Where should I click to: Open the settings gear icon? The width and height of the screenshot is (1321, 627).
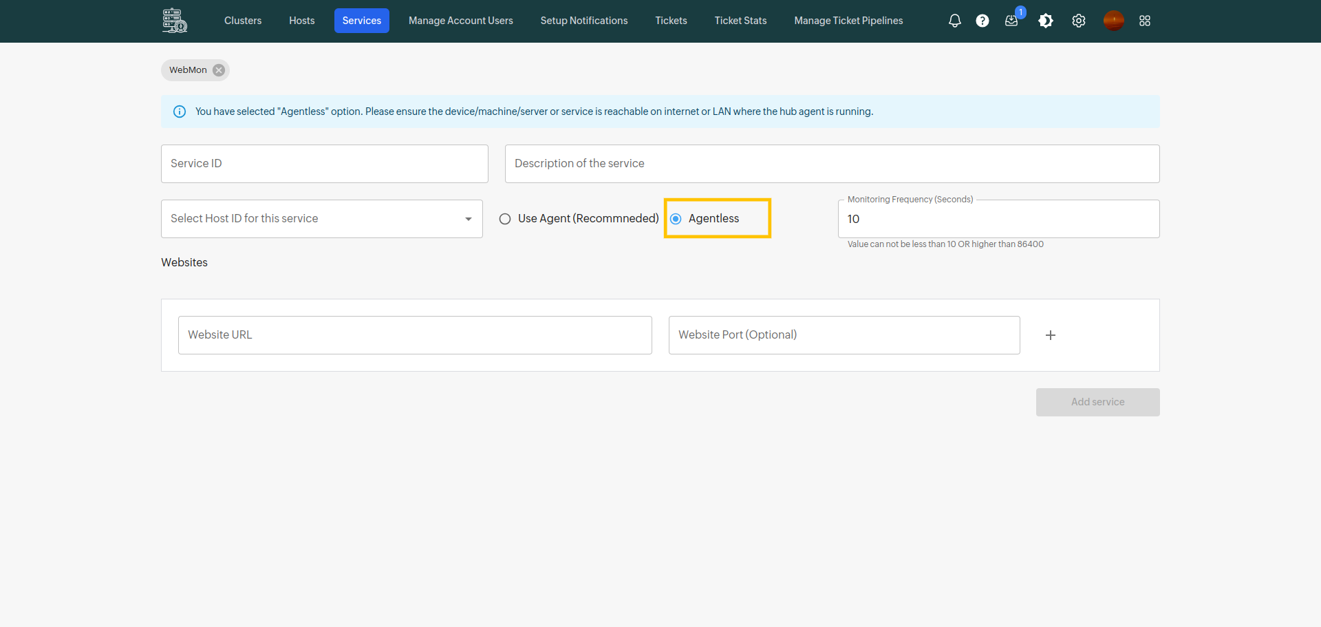(x=1079, y=21)
